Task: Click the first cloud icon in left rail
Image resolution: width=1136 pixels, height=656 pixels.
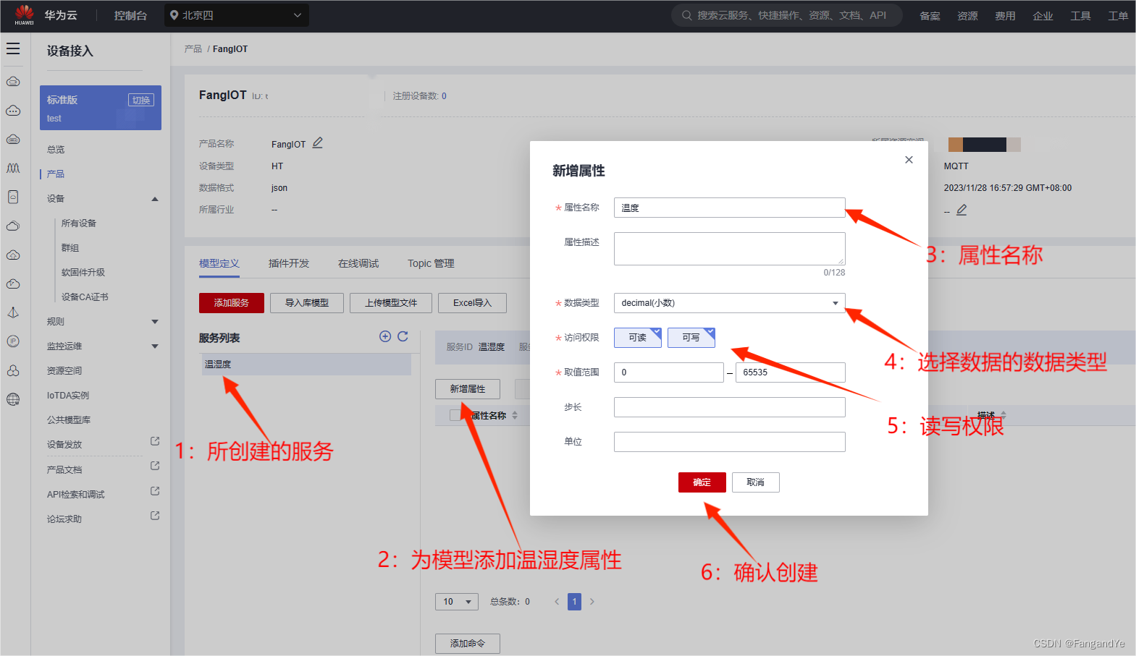Action: (13, 82)
